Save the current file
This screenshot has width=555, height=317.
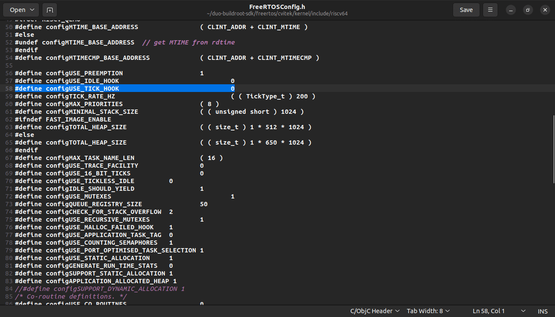click(x=466, y=10)
